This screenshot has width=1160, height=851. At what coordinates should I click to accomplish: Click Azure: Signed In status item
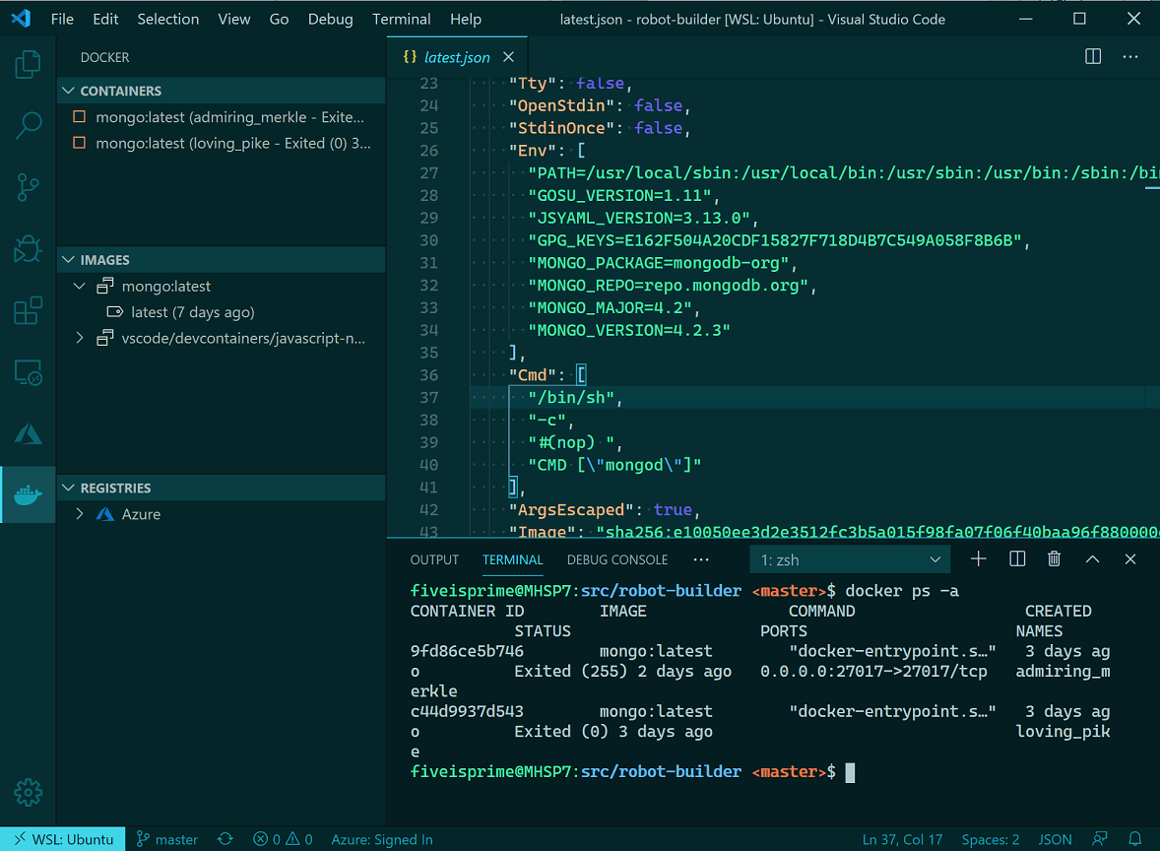(382, 838)
